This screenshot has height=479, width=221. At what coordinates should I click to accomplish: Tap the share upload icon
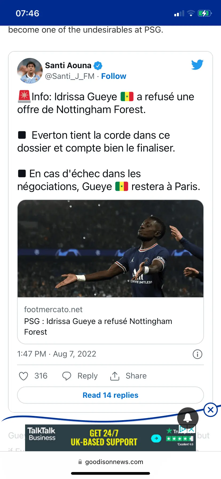[115, 376]
